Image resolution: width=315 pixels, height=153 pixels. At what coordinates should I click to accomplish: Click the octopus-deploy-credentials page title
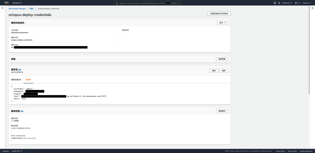click(x=30, y=15)
